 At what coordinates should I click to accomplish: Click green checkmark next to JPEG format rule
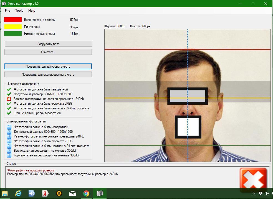coord(9,104)
